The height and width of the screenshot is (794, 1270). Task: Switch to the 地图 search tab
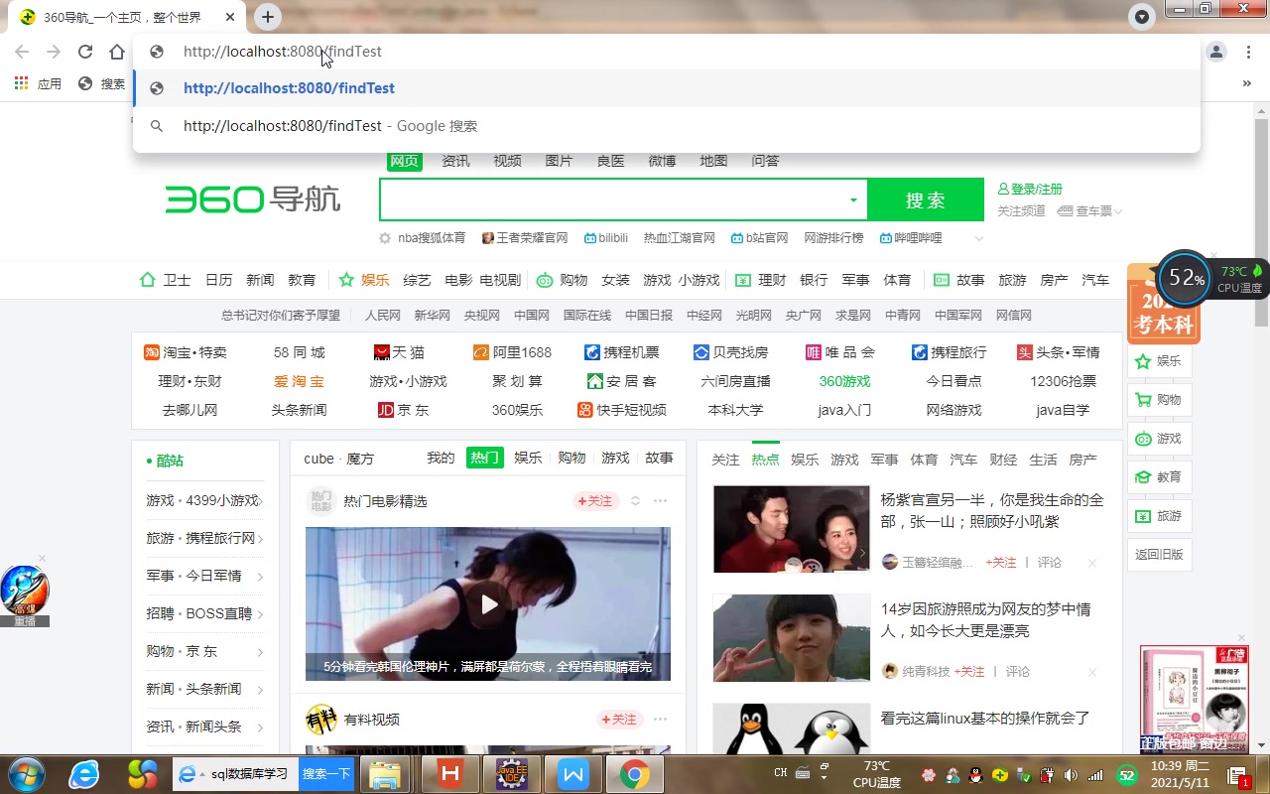[713, 161]
